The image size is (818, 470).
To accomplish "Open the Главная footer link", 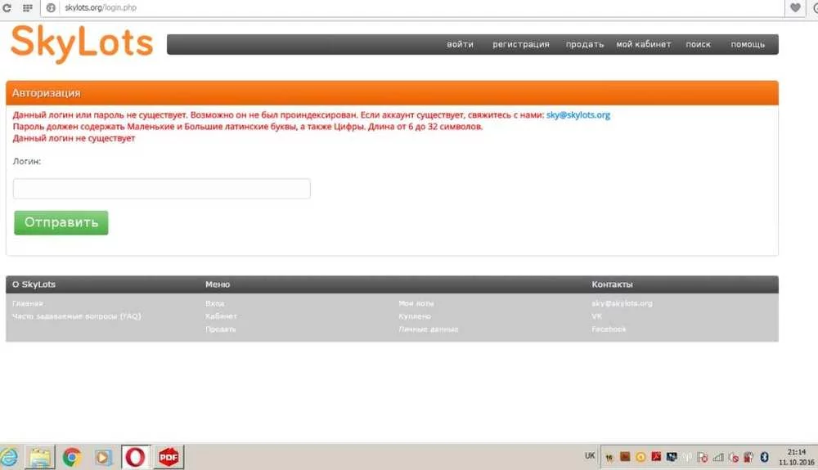I will point(28,303).
